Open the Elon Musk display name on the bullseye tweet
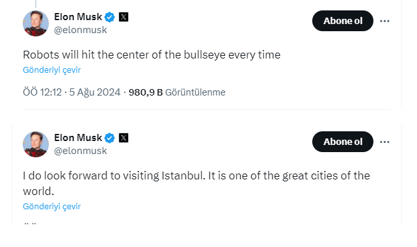 (x=78, y=17)
